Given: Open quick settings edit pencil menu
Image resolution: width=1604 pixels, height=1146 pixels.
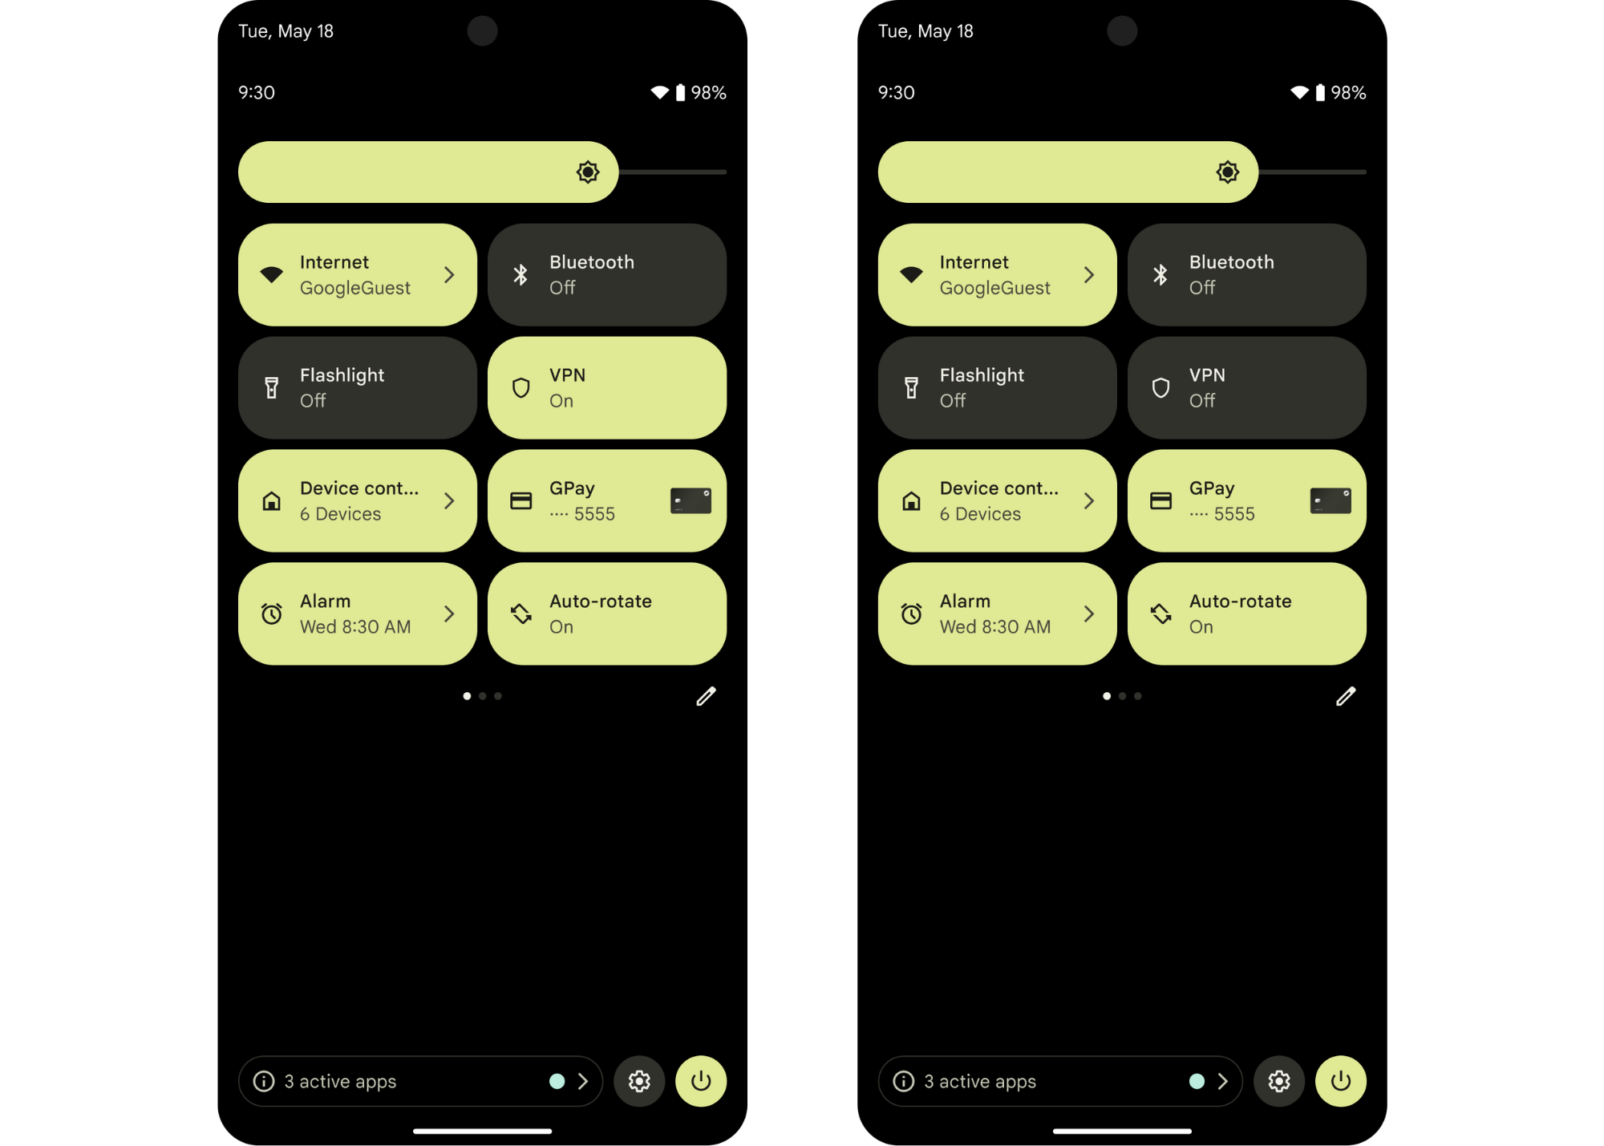Looking at the screenshot, I should 705,696.
